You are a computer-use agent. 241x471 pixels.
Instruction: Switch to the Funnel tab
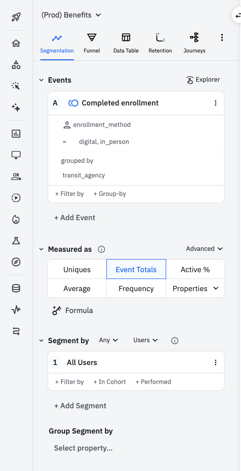92,43
